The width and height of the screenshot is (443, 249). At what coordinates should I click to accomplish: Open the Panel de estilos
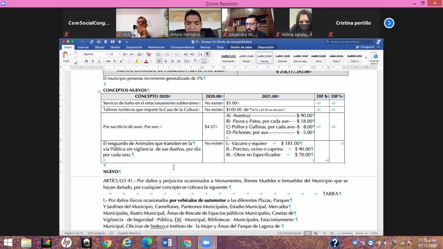click(374, 57)
